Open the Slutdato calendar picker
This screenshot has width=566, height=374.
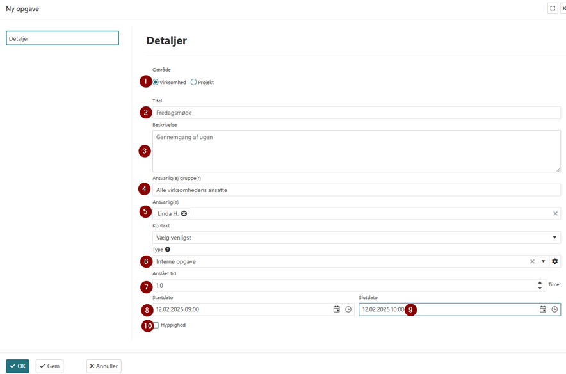(x=543, y=309)
